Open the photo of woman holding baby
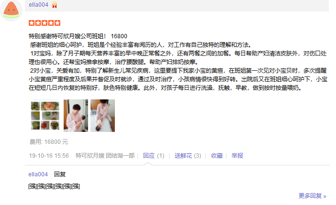This screenshot has width=336, height=205. point(76,116)
